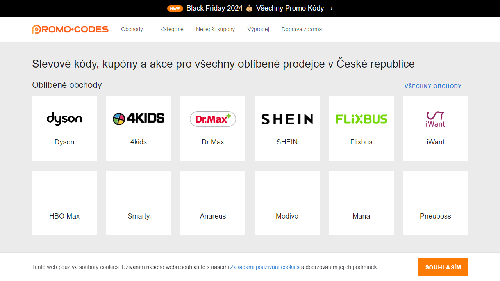The width and height of the screenshot is (500, 281).
Task: Click the VŠECHNY OBCHODY link
Action: (433, 86)
